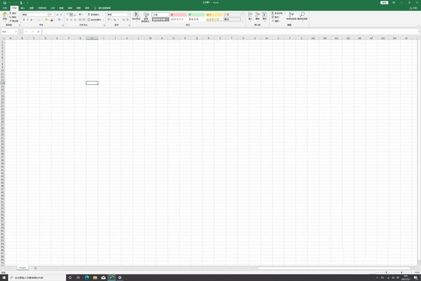
Task: Select the green Good cell style swatch
Action: click(x=196, y=14)
